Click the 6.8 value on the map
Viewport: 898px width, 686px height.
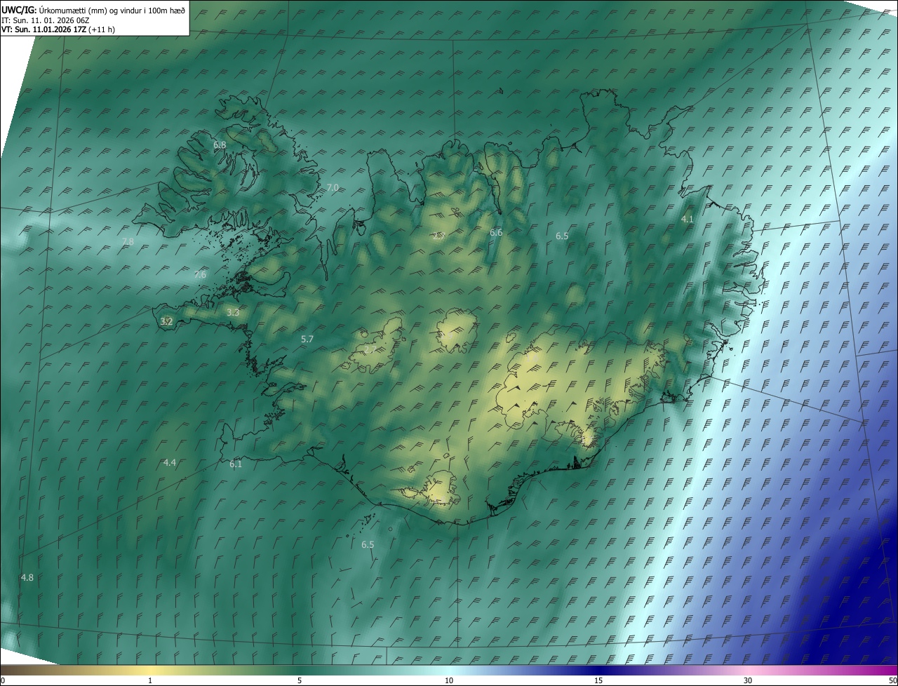coord(220,144)
